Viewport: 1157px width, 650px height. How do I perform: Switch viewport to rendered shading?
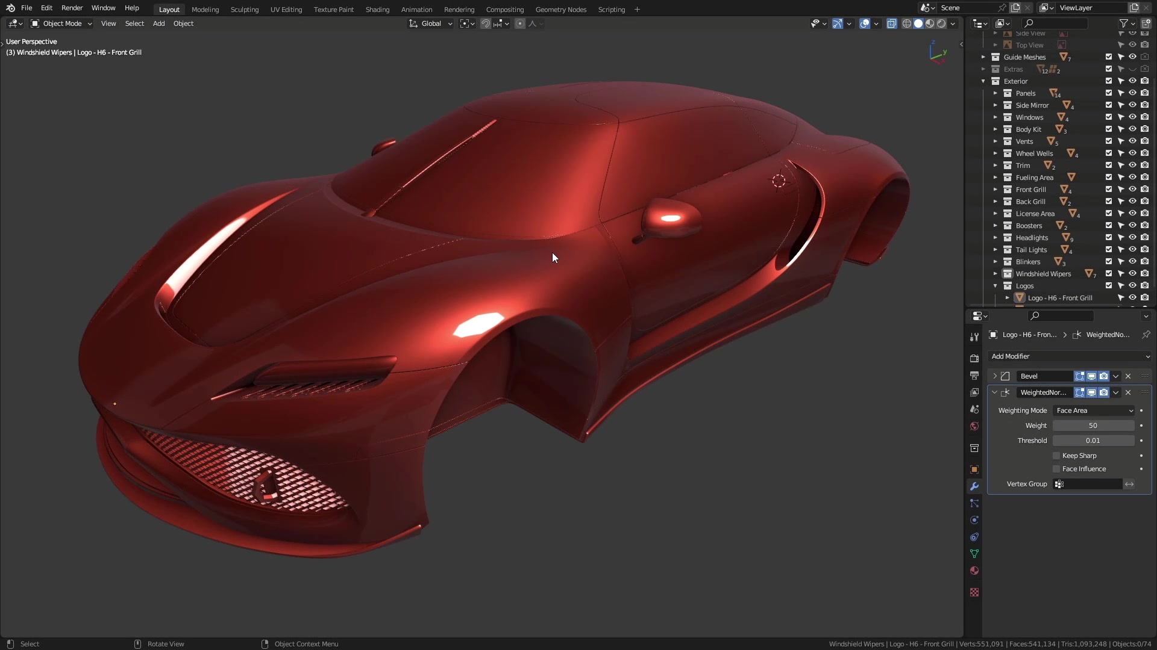(941, 23)
